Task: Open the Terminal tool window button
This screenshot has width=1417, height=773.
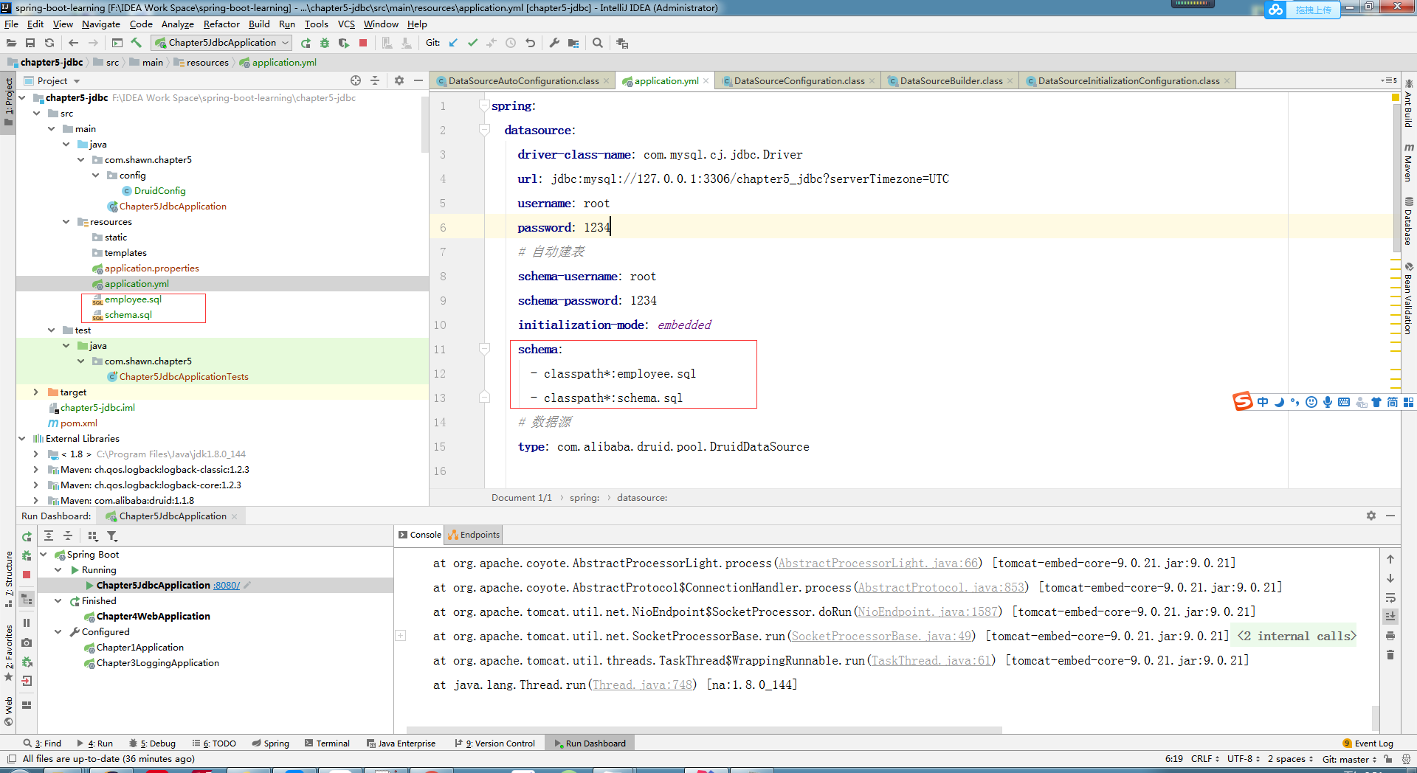Action: (327, 743)
